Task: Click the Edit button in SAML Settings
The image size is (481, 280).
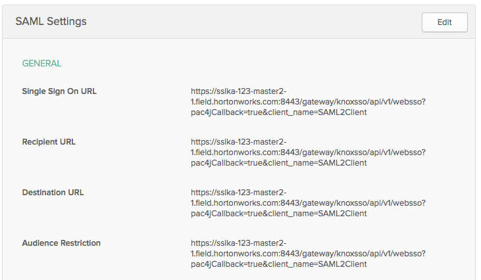Action: coord(444,22)
